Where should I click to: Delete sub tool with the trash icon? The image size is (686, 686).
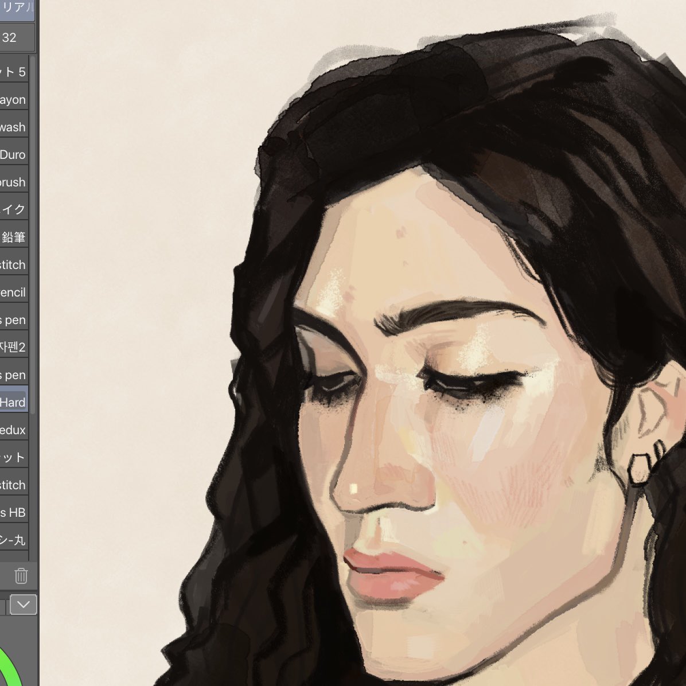tap(21, 576)
